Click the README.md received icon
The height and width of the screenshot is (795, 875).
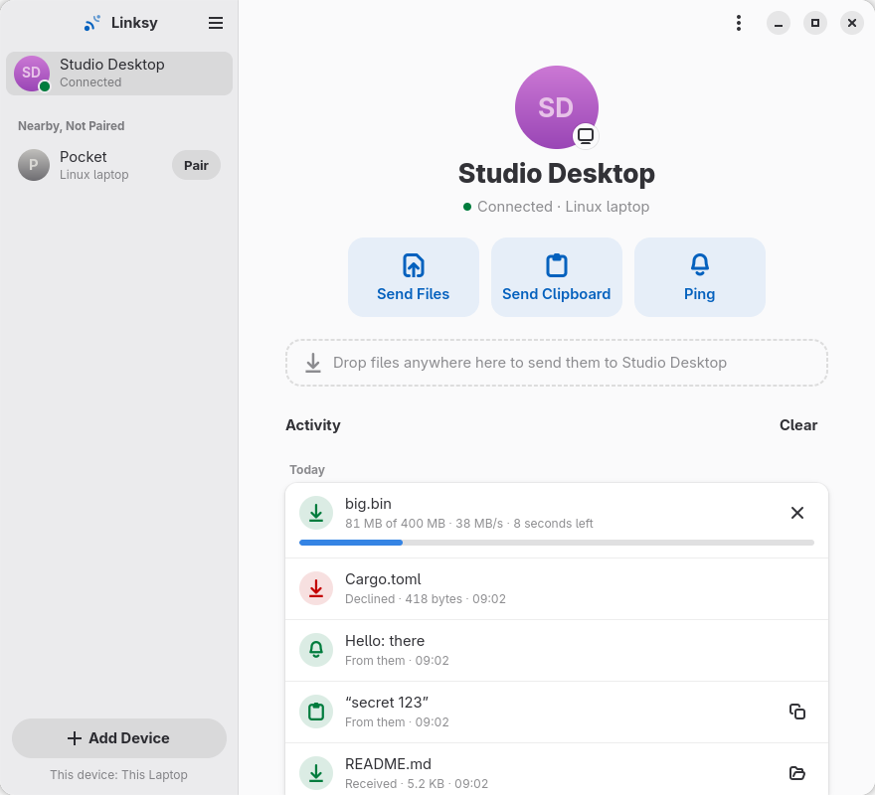(x=316, y=773)
